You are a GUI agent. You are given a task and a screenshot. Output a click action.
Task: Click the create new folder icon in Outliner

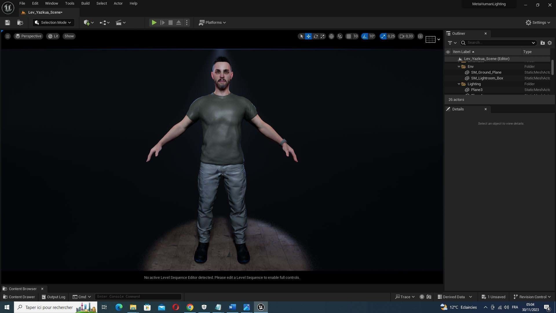pos(542,43)
